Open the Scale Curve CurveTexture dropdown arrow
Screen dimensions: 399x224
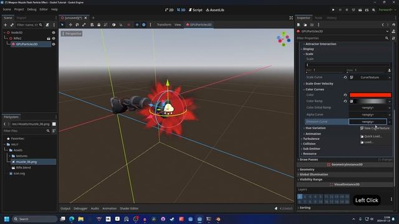click(390, 77)
